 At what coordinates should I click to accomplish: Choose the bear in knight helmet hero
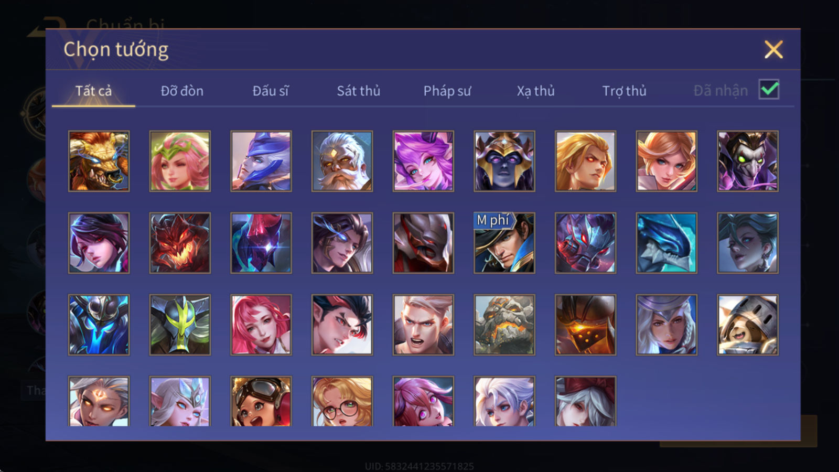click(748, 325)
